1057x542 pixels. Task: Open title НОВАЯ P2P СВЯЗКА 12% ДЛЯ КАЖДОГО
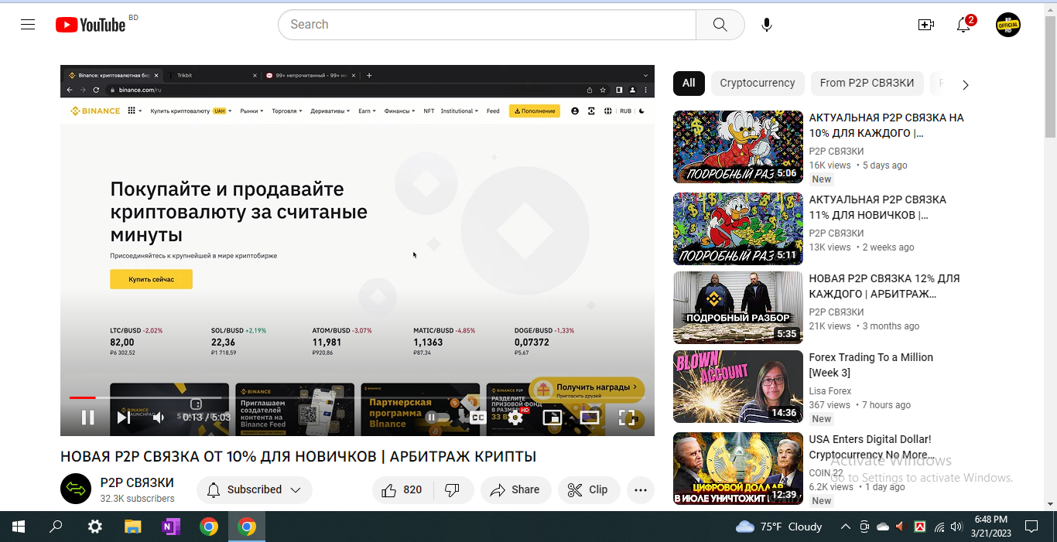pos(884,286)
